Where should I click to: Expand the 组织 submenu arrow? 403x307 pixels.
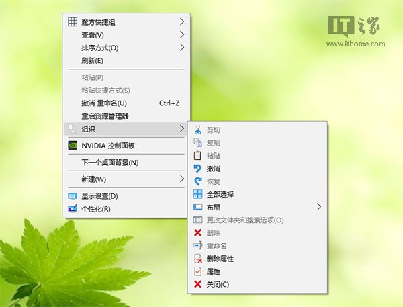(x=182, y=128)
